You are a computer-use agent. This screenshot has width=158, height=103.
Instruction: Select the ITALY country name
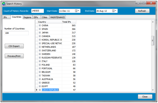[44, 61]
